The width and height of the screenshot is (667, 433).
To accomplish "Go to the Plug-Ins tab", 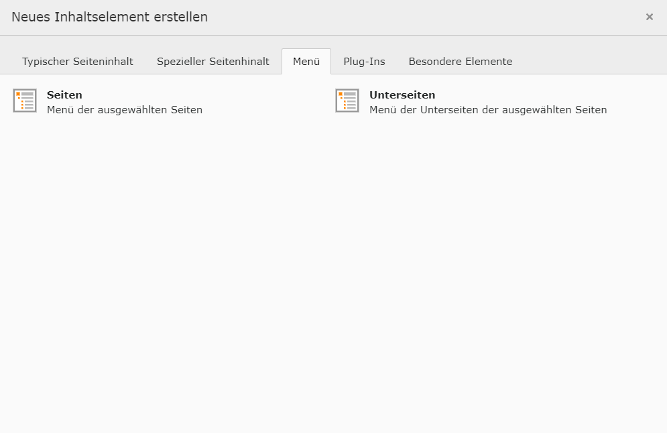I will pyautogui.click(x=364, y=62).
